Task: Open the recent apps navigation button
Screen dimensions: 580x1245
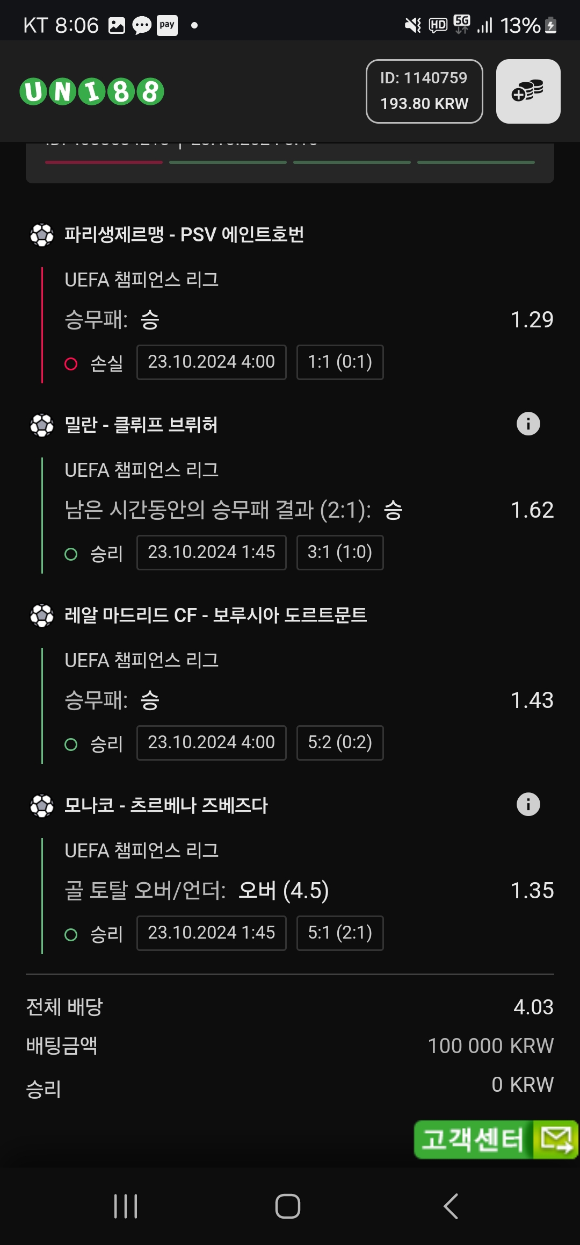Action: (x=126, y=1206)
